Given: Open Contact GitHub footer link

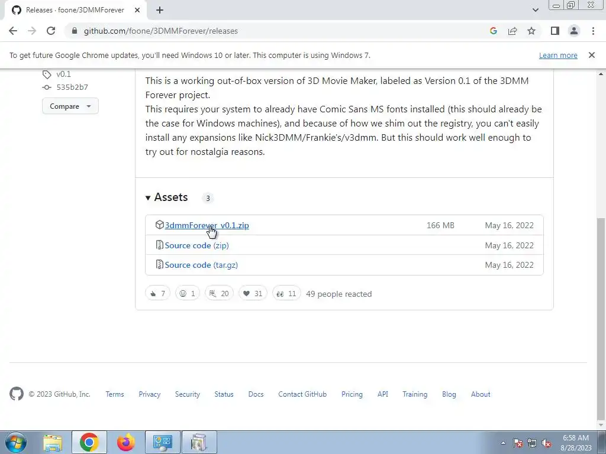Looking at the screenshot, I should point(302,394).
